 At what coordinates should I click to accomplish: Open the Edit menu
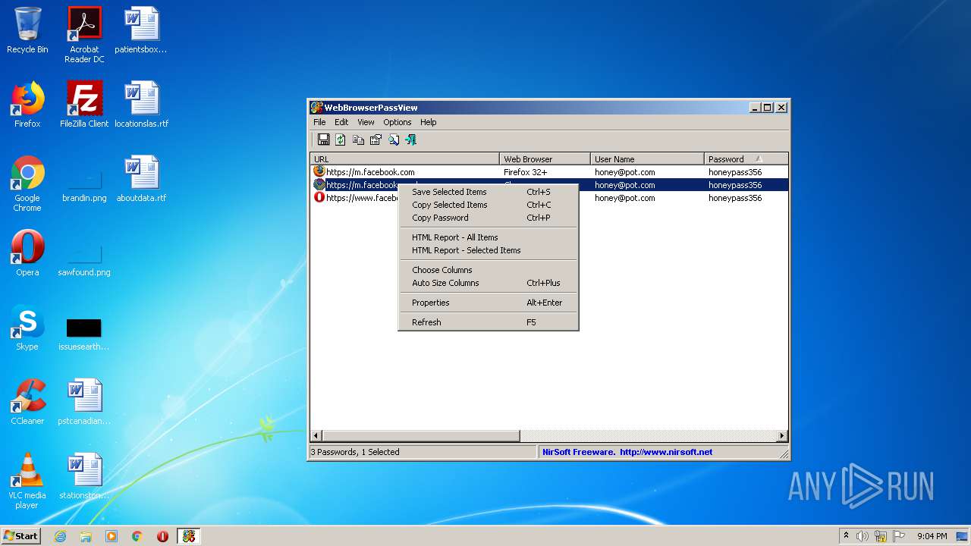(341, 122)
